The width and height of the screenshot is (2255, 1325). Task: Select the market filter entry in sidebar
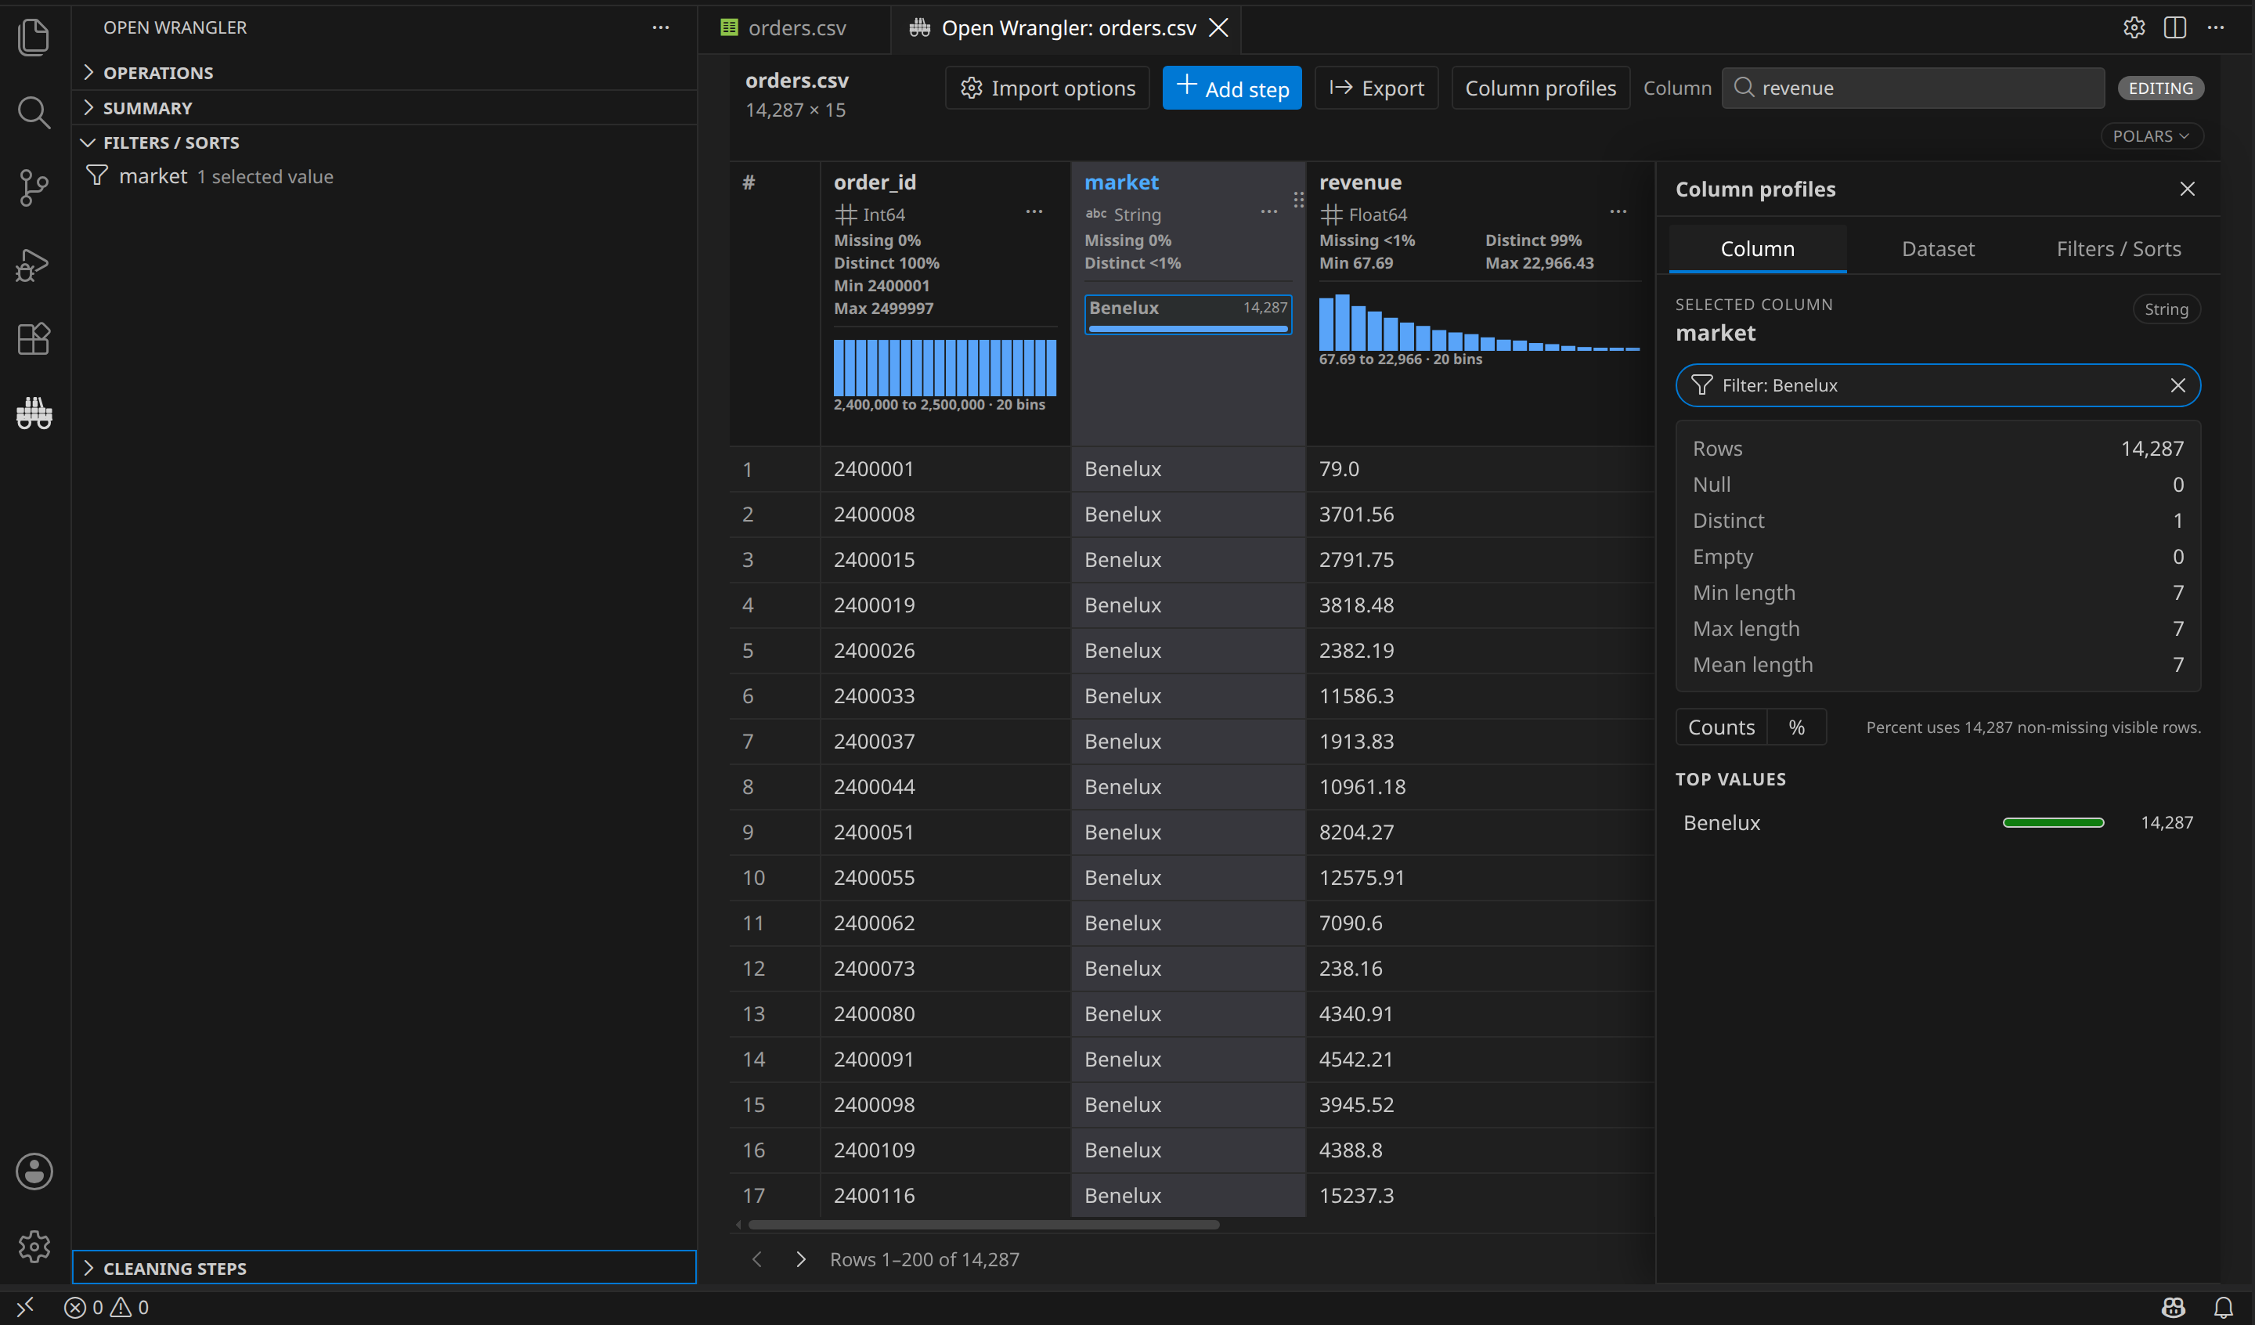tap(384, 176)
